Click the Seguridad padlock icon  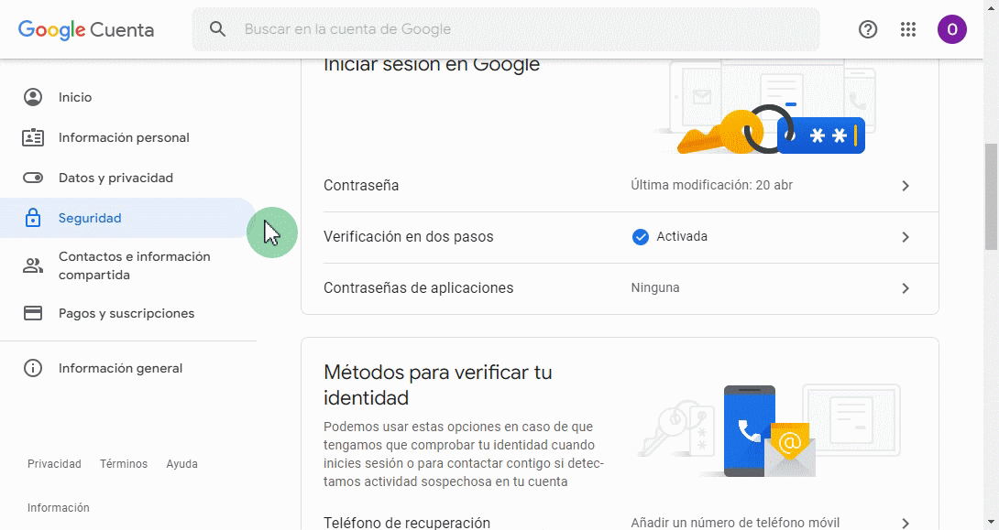(x=33, y=218)
